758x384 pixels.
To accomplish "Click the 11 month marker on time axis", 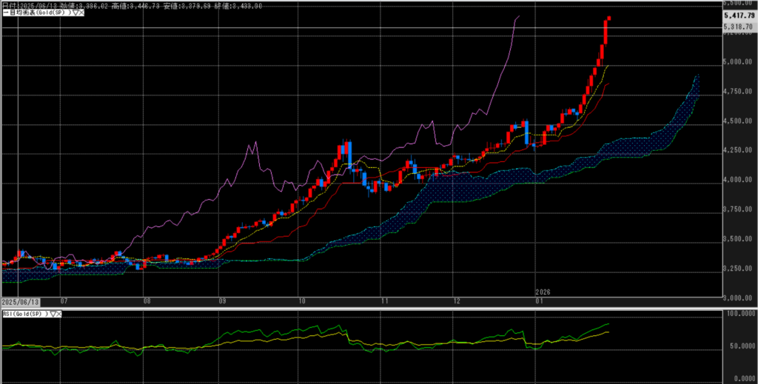I will coord(383,302).
